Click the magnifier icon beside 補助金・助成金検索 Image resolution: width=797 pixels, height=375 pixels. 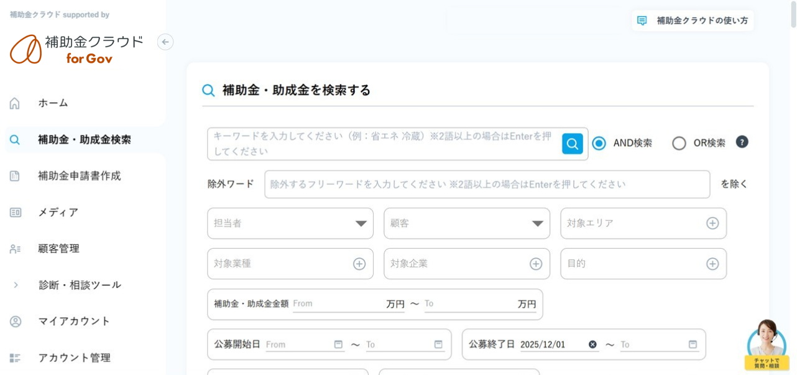click(x=15, y=140)
